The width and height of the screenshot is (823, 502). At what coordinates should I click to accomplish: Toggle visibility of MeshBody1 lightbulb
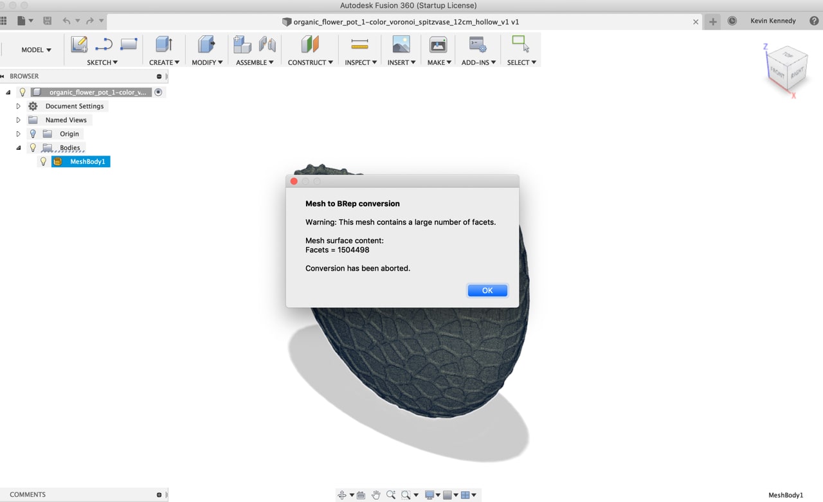pyautogui.click(x=44, y=162)
